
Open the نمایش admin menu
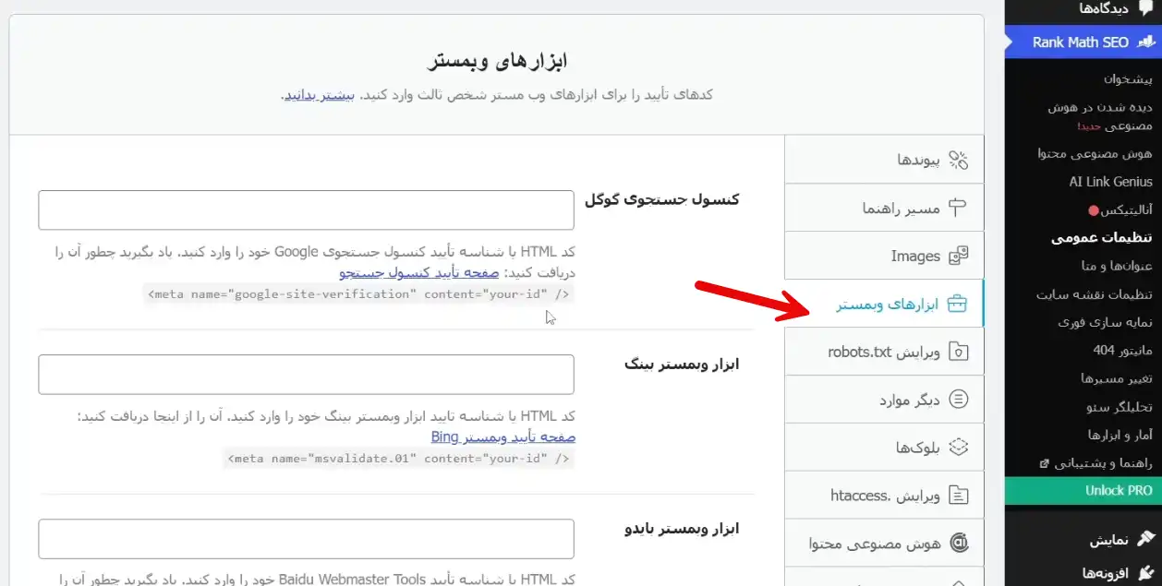point(1083,538)
